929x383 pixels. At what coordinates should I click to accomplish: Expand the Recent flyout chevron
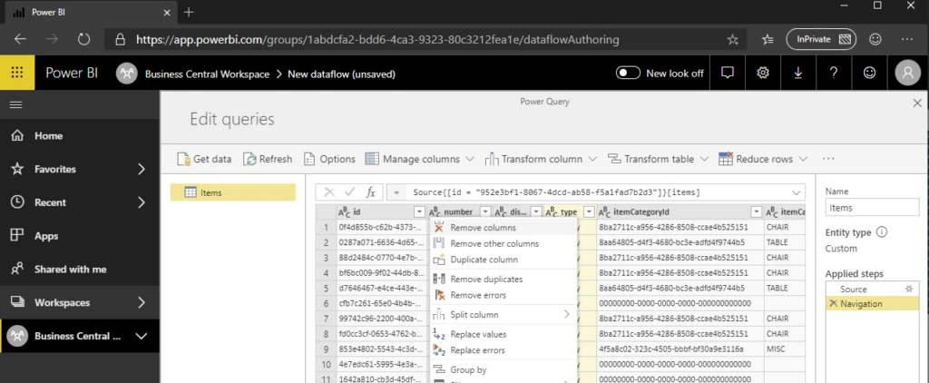(x=141, y=202)
